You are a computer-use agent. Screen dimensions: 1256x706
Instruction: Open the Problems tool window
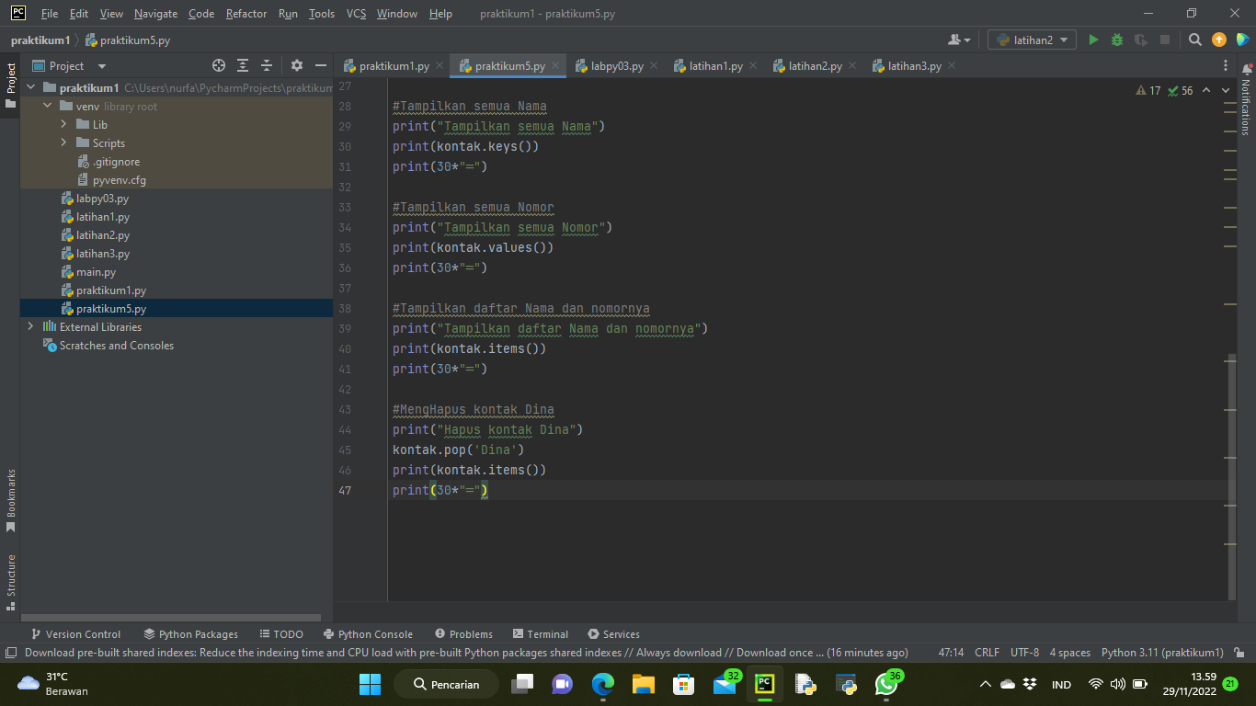pos(464,633)
